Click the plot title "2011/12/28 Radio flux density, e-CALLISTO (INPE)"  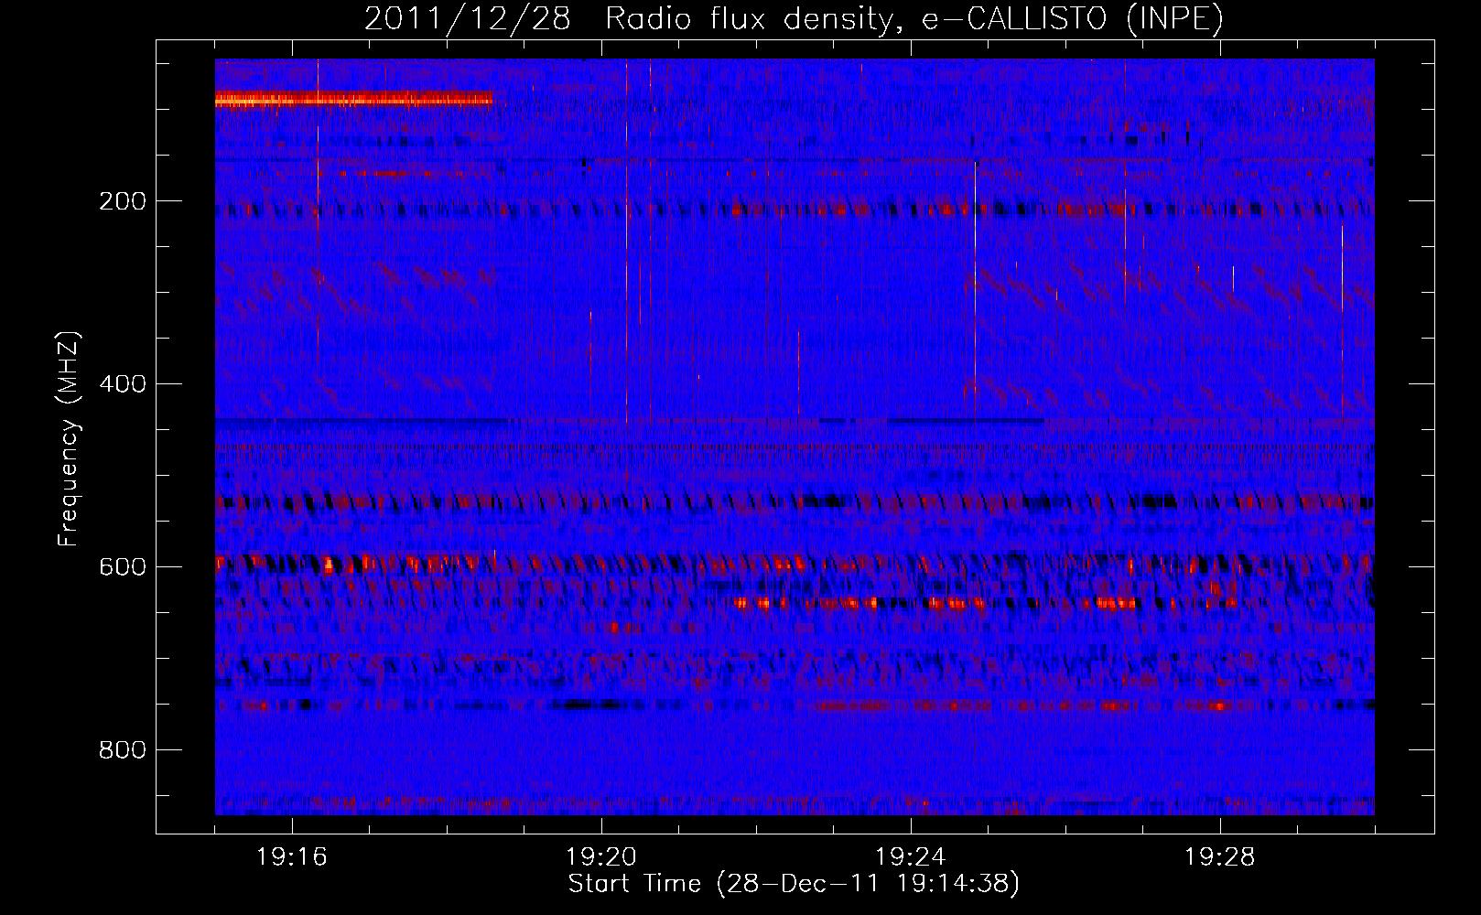794,19
